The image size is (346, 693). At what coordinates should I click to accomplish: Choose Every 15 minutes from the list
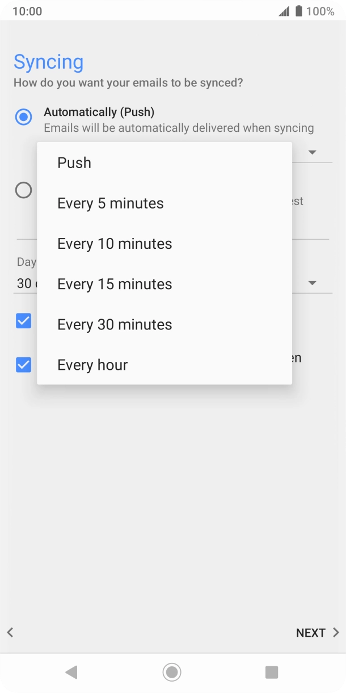pos(115,284)
